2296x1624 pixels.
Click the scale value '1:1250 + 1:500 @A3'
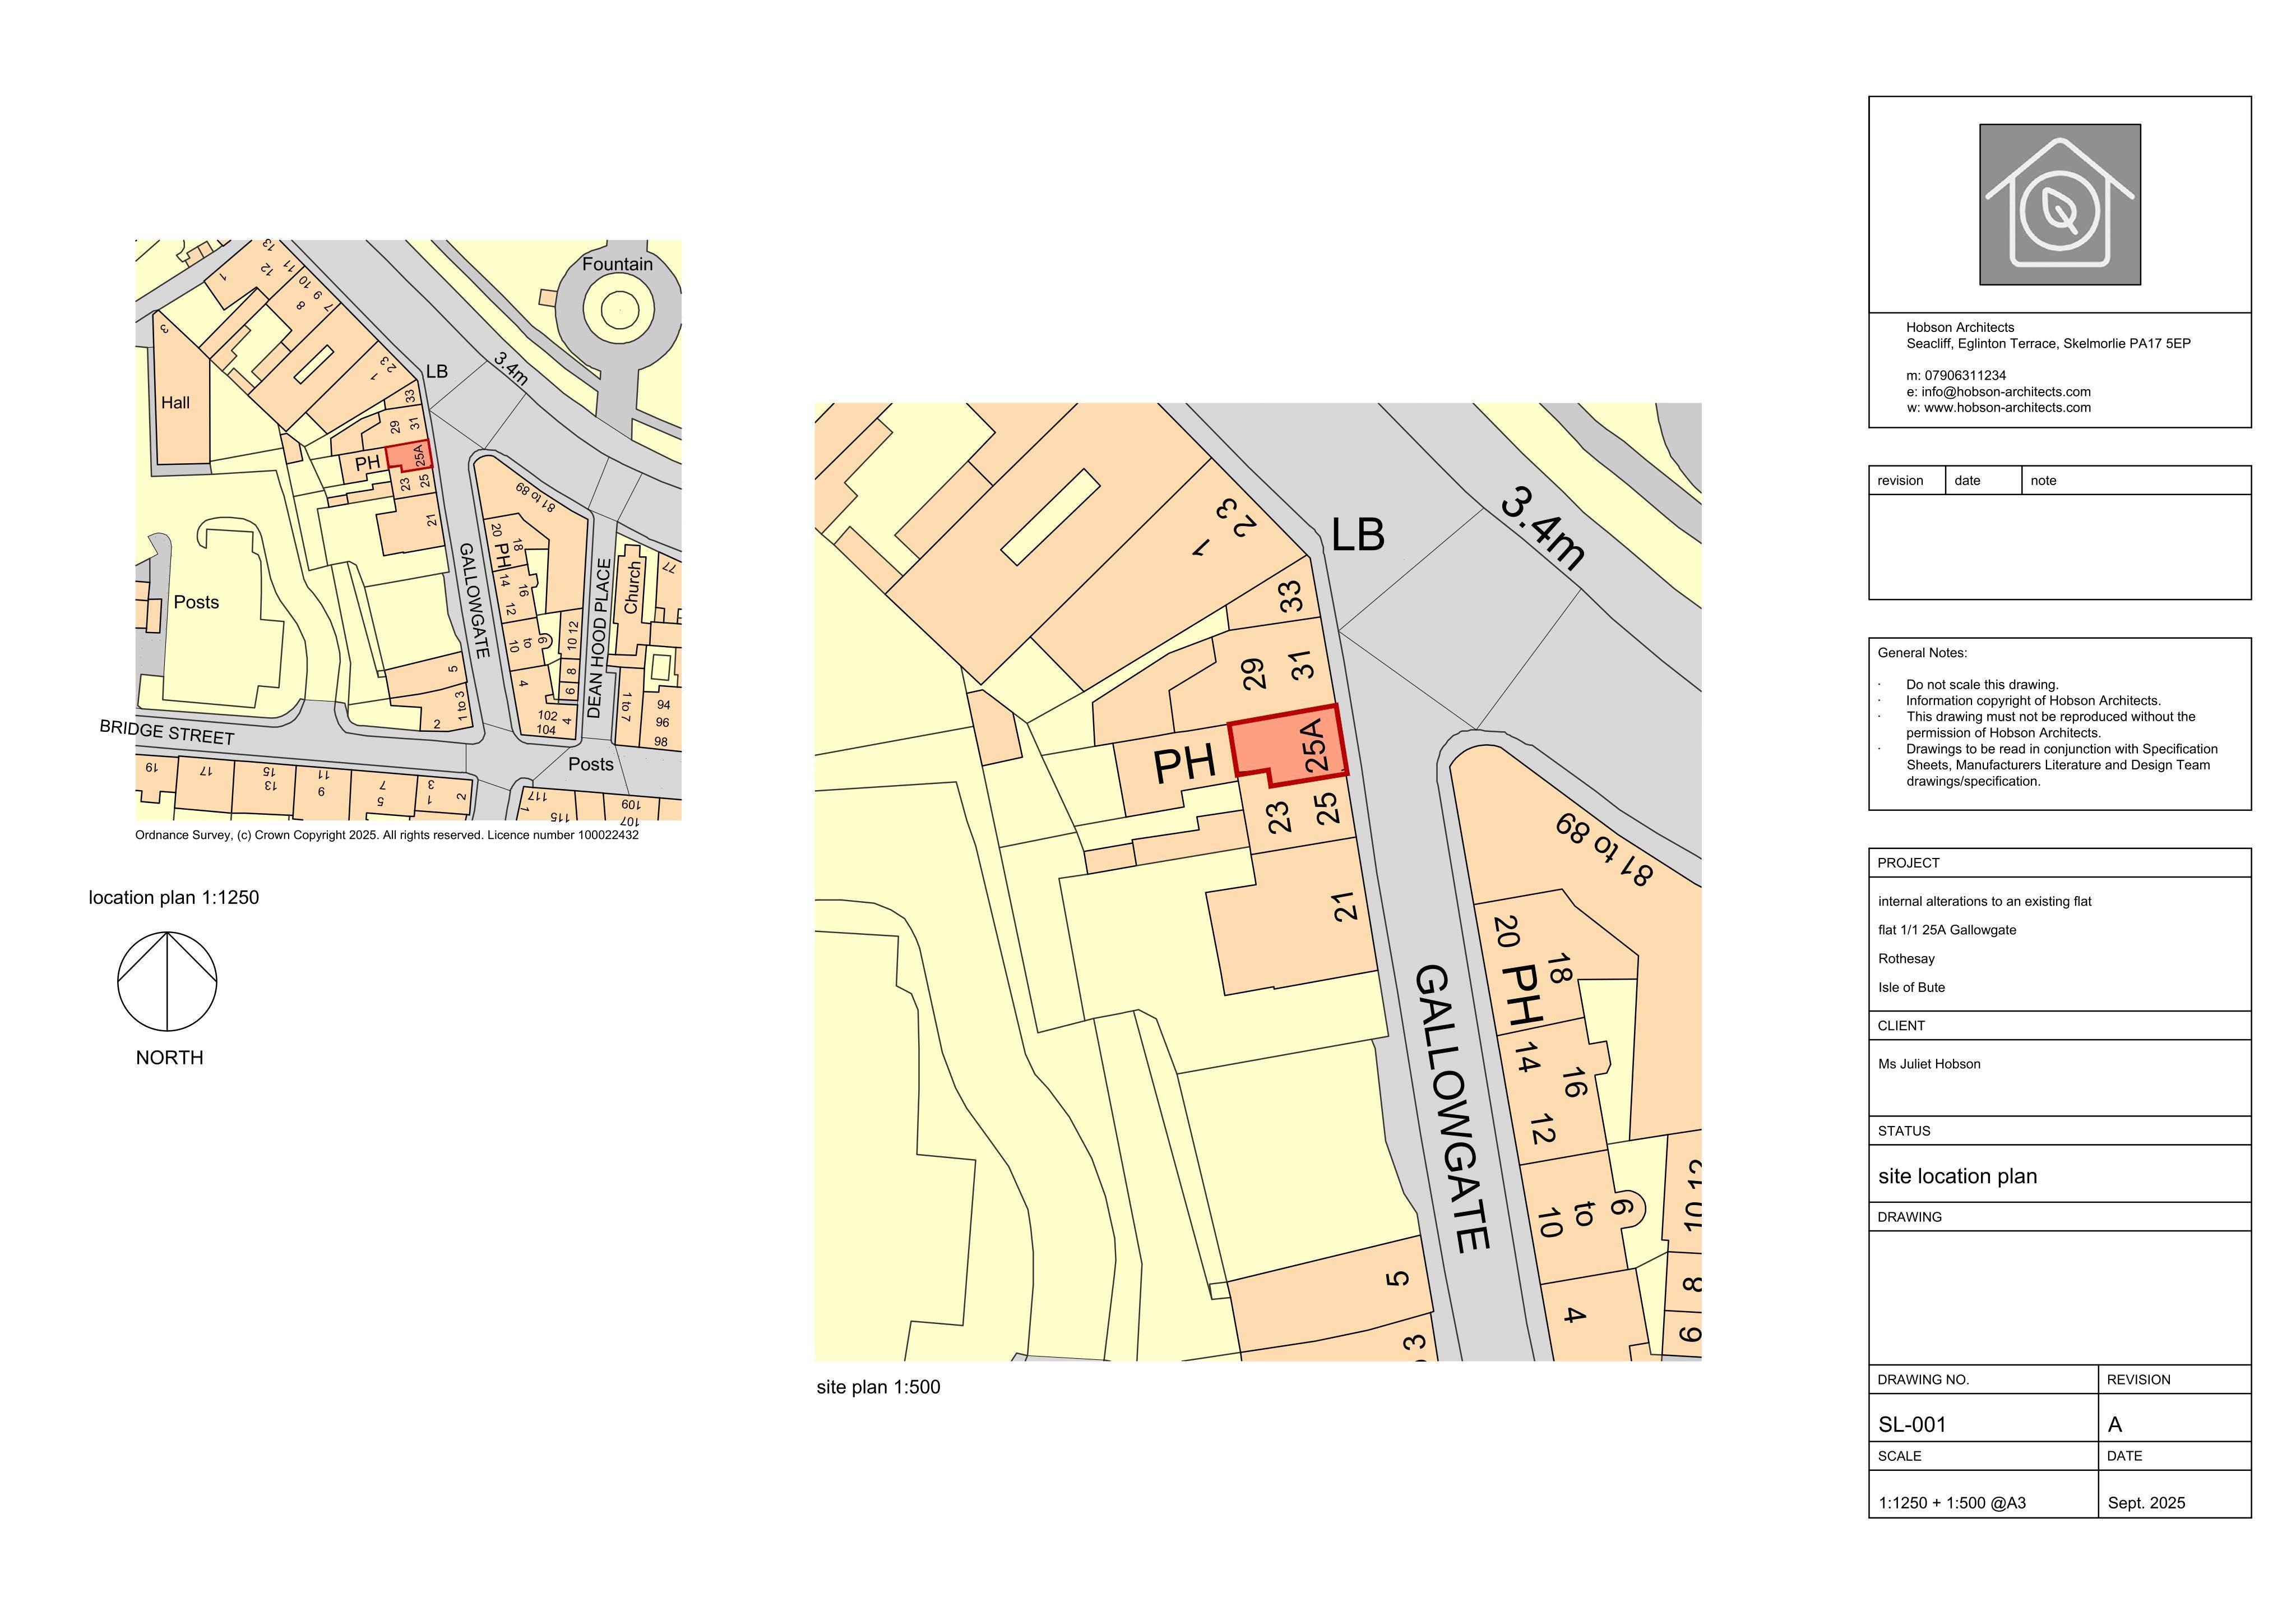(1952, 1503)
